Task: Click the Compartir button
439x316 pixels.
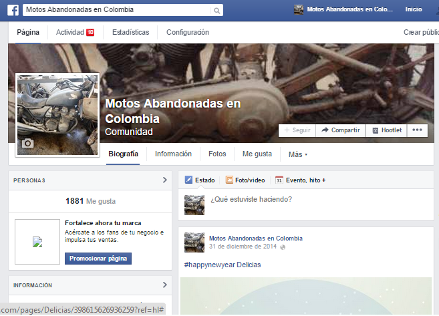Action: pos(341,130)
